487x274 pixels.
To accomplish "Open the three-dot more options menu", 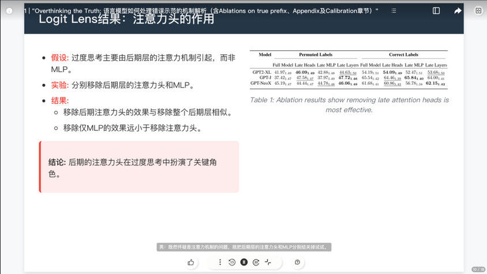I will pyautogui.click(x=220, y=262).
